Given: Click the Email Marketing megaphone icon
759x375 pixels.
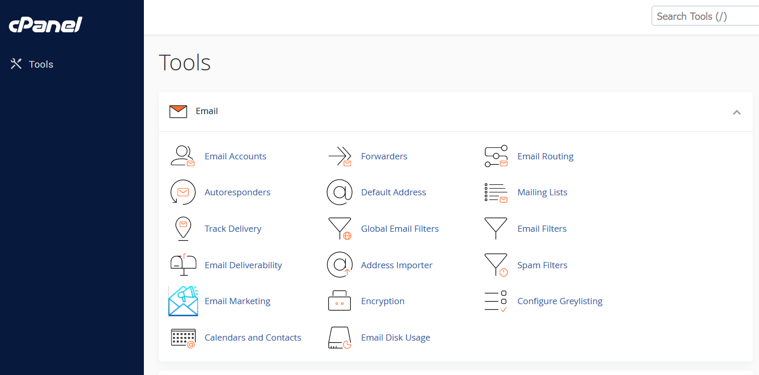Looking at the screenshot, I should [183, 301].
